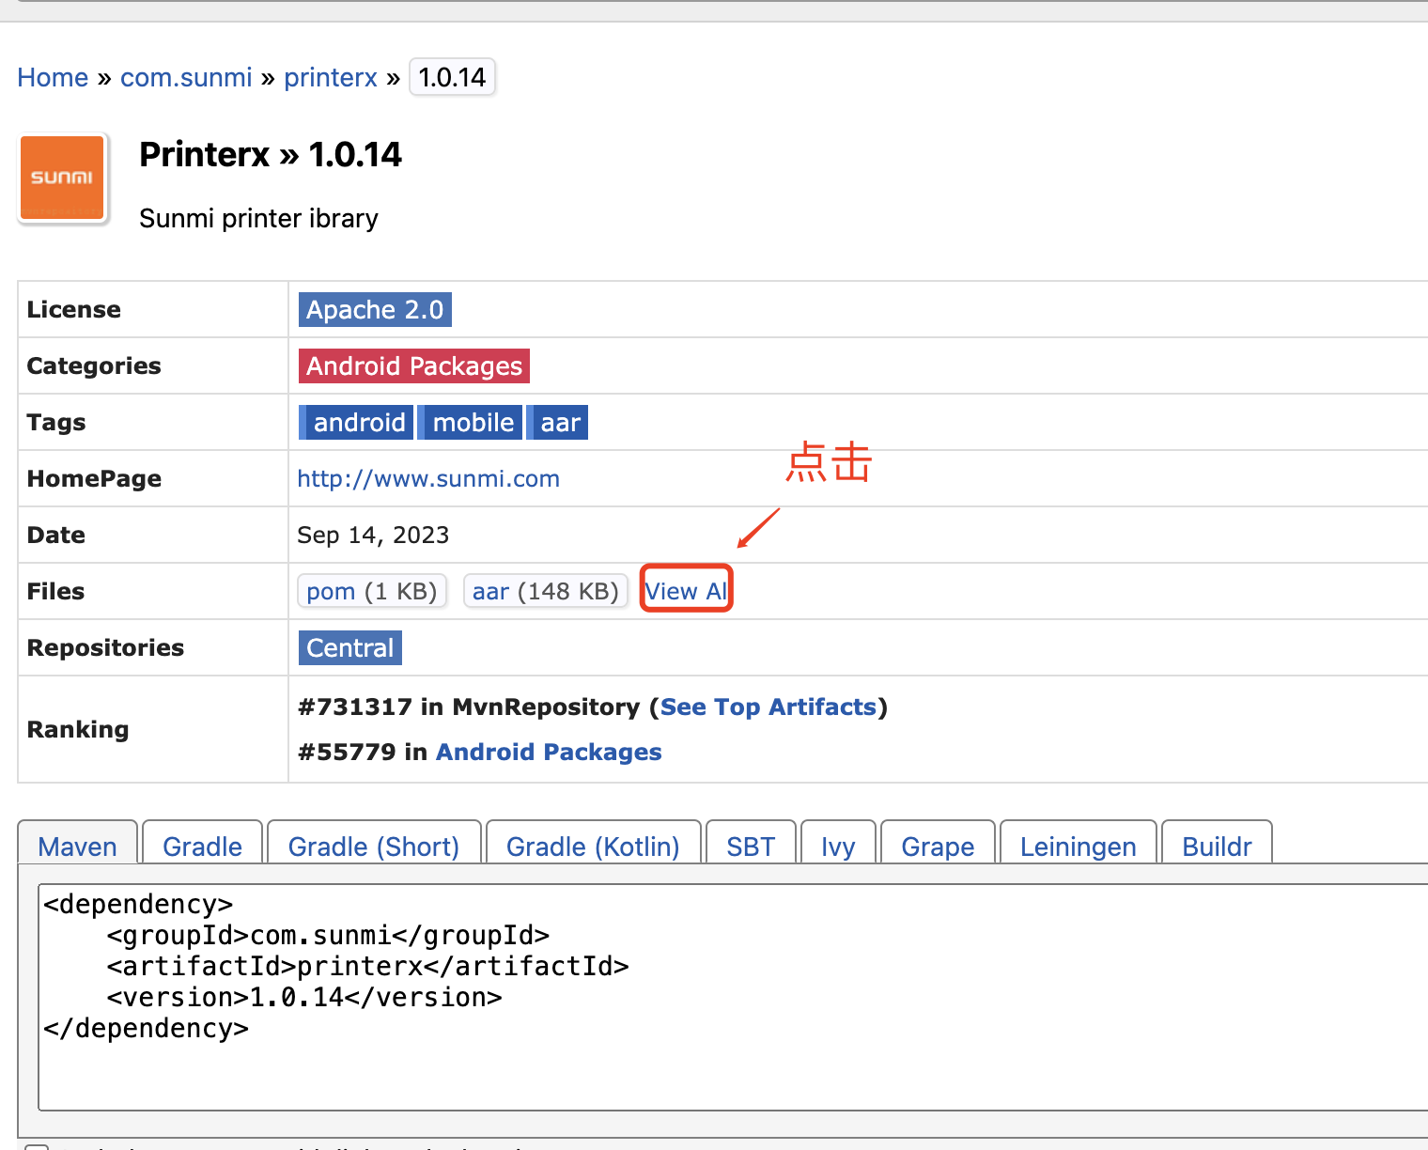Screen dimensions: 1428x1150
Task: Switch to the Maven tab
Action: pos(78,844)
